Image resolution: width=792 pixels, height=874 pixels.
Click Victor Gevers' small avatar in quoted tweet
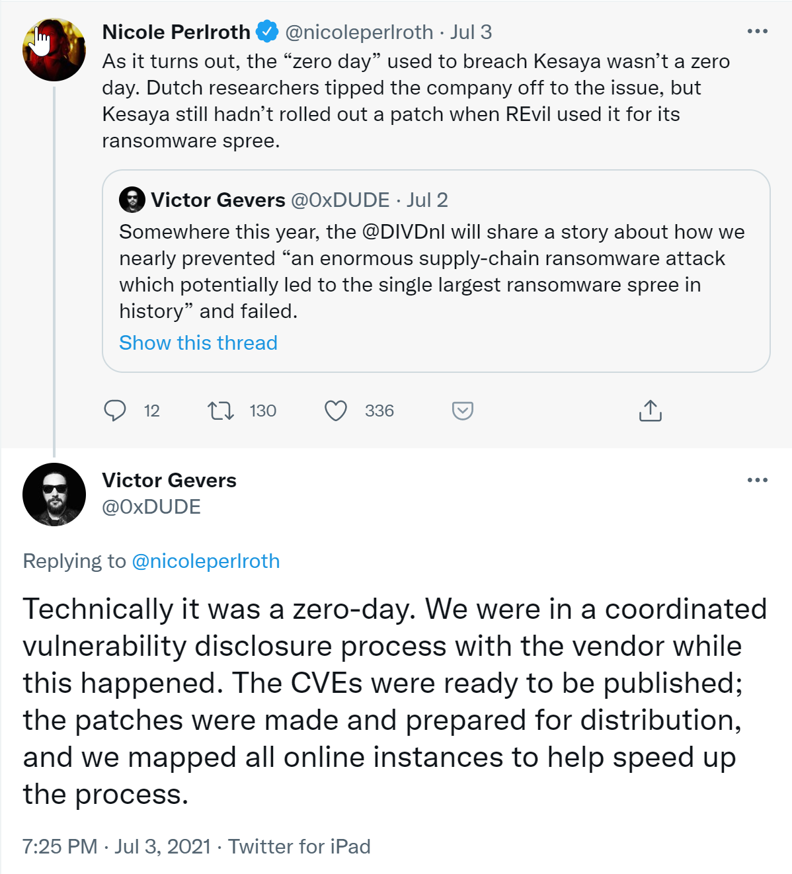click(x=133, y=200)
